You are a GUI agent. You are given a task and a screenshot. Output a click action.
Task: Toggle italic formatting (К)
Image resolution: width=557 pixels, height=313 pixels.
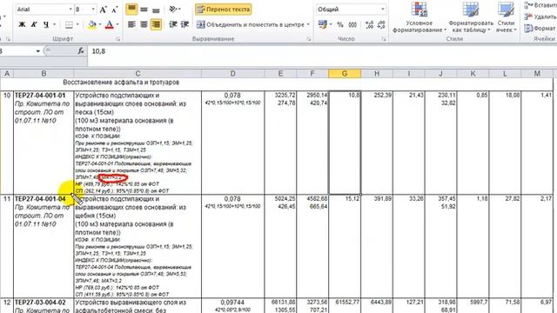coord(34,24)
